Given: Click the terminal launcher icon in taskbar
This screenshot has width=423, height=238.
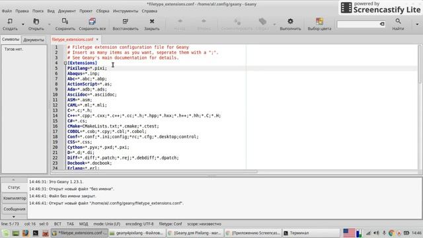Looking at the screenshot, I should tap(35, 233).
